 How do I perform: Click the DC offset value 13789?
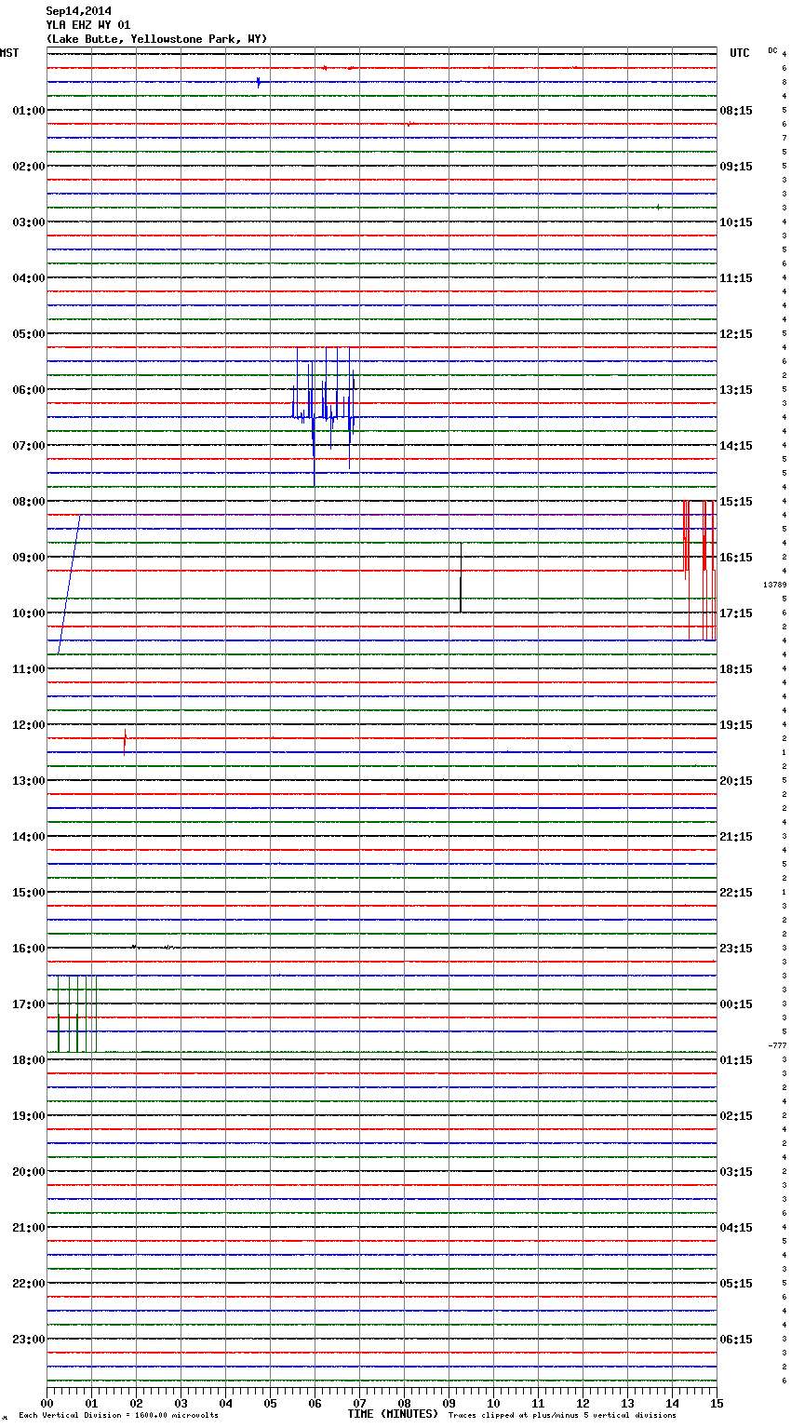774,585
